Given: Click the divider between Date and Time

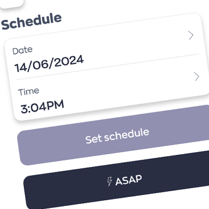Looking at the screenshot, I should [x=107, y=67].
